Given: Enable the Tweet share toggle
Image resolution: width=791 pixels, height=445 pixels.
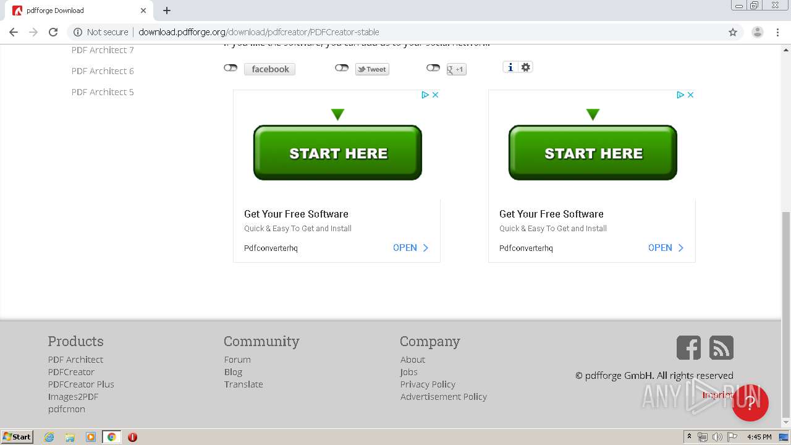Looking at the screenshot, I should [342, 68].
